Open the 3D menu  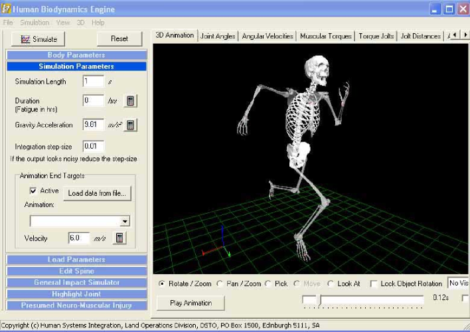pos(80,23)
